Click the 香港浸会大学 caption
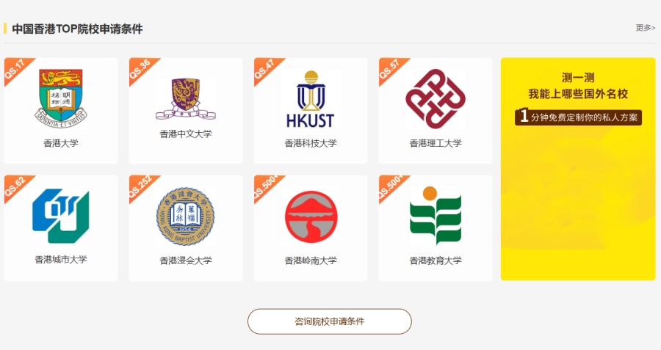 click(x=186, y=260)
